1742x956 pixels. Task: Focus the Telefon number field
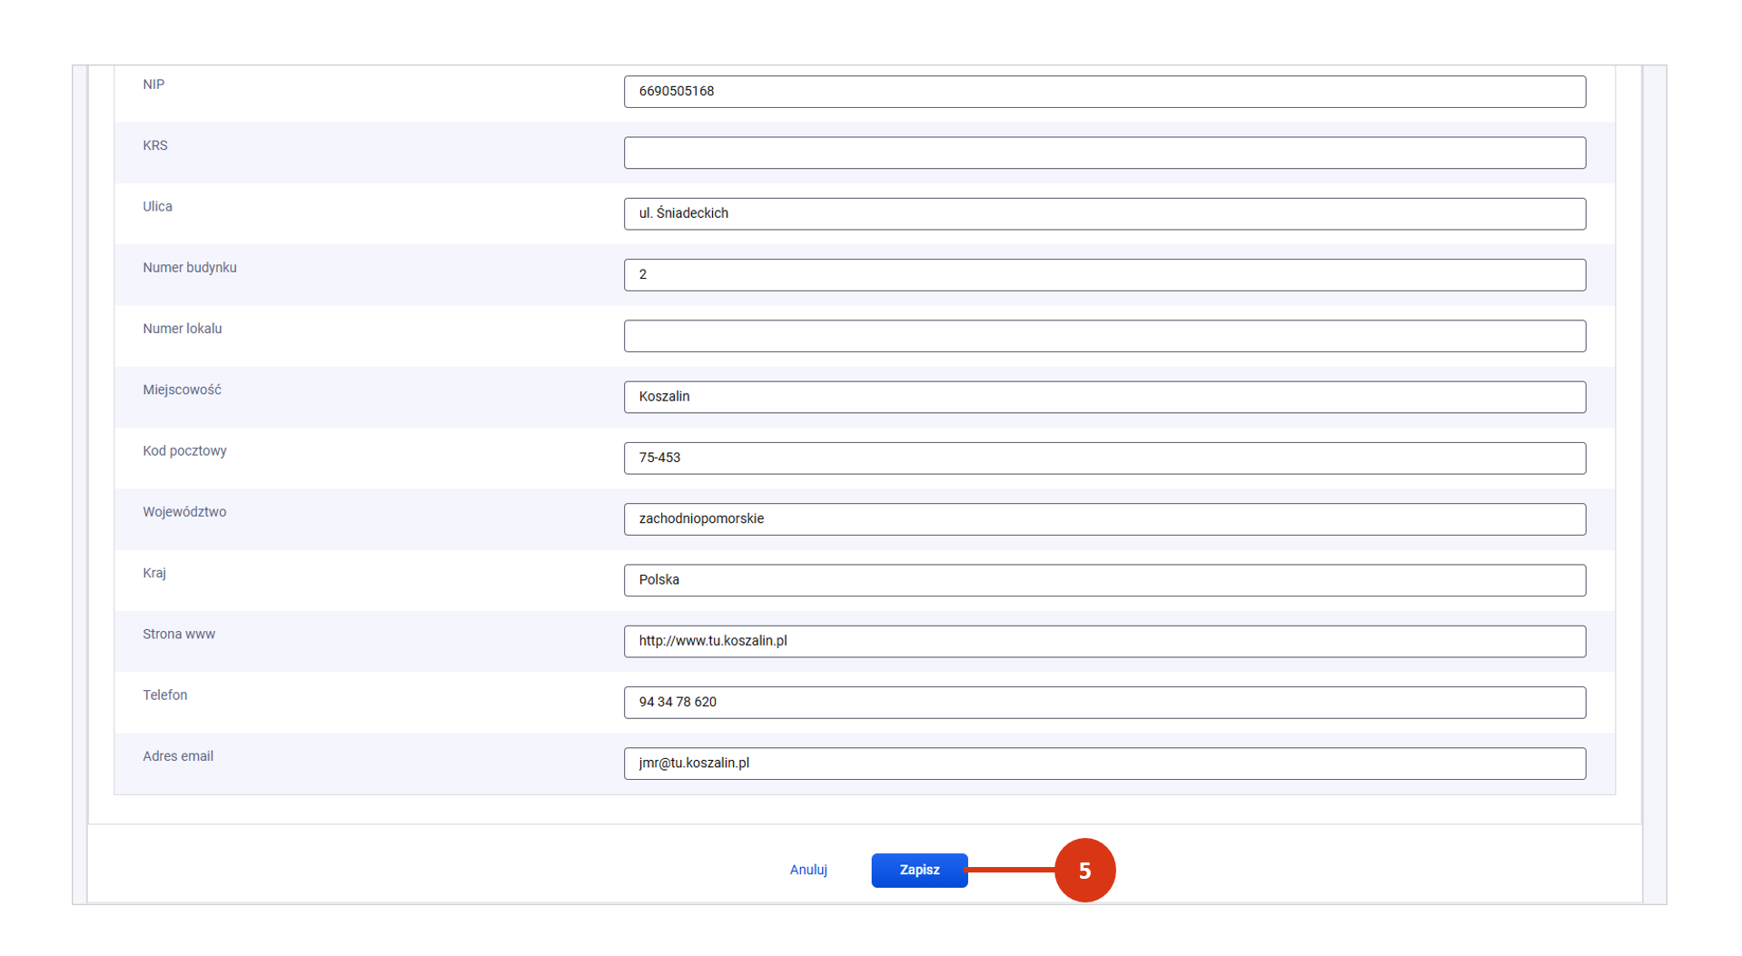(x=1104, y=702)
